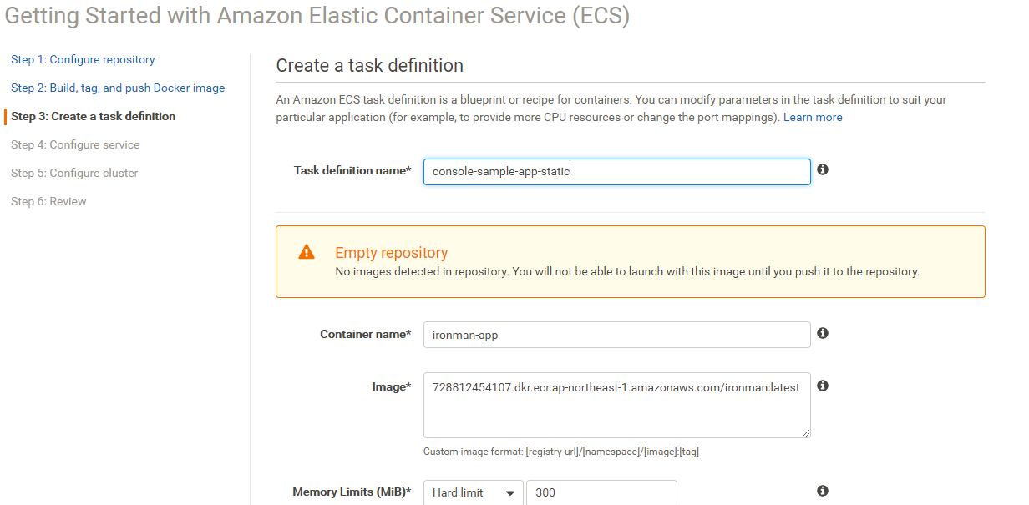Open Step 2: Build, tag, and push Docker image
This screenshot has height=505, width=1029.
point(118,88)
